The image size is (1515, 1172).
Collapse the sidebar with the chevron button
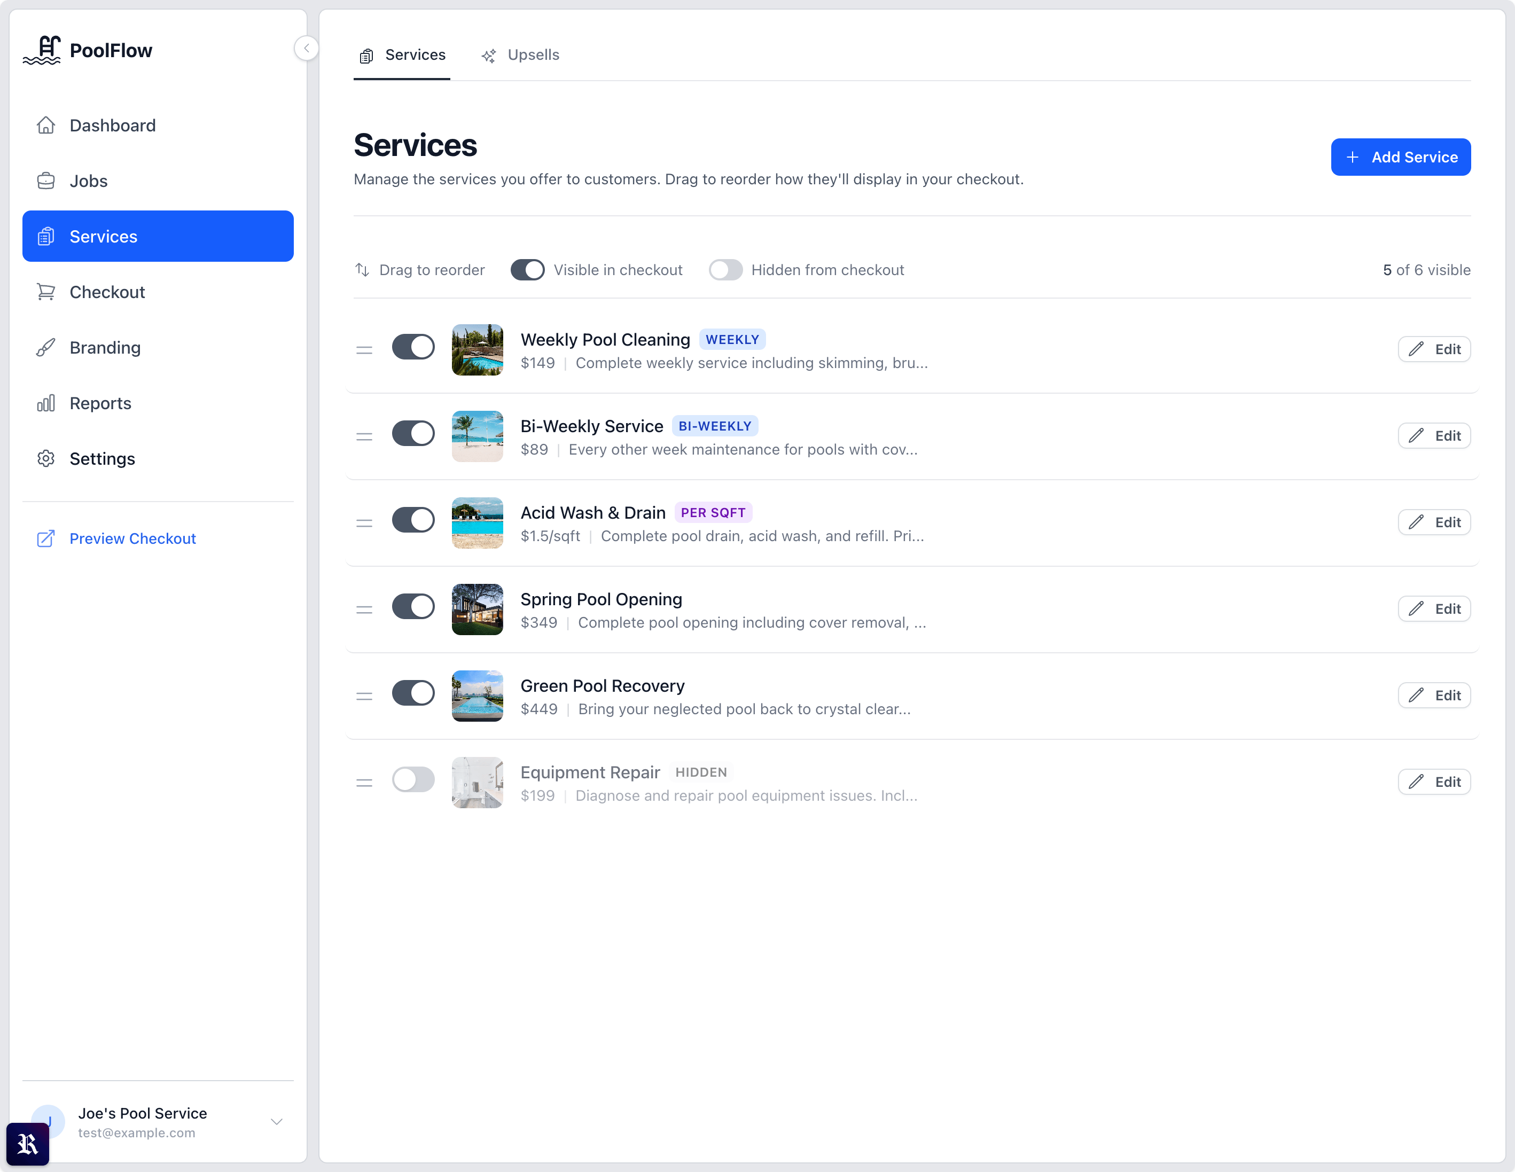306,48
